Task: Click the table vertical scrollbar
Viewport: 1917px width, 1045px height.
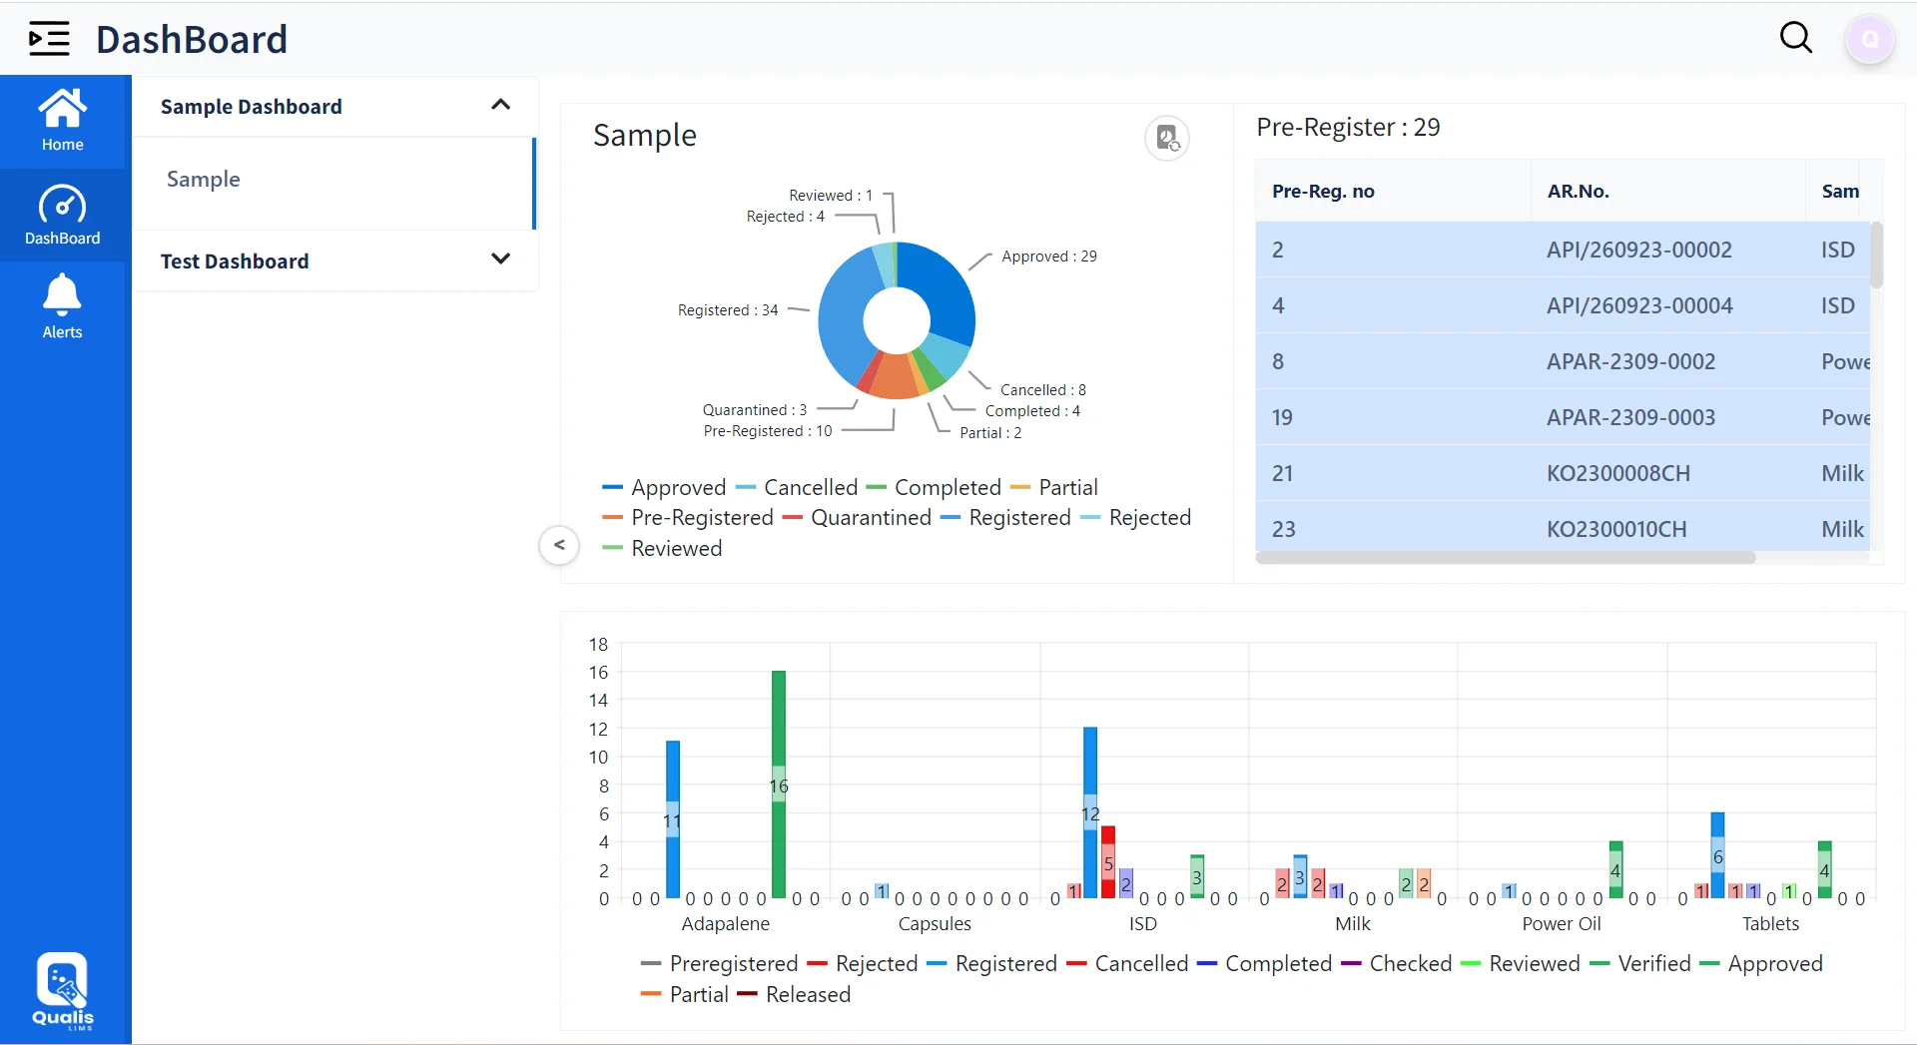Action: (1876, 256)
